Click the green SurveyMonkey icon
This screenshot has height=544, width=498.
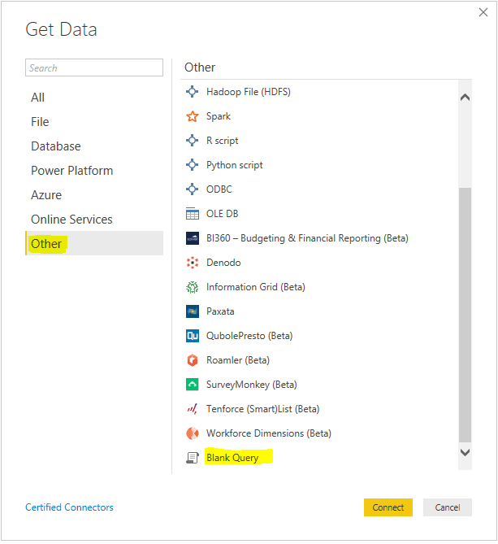[192, 385]
